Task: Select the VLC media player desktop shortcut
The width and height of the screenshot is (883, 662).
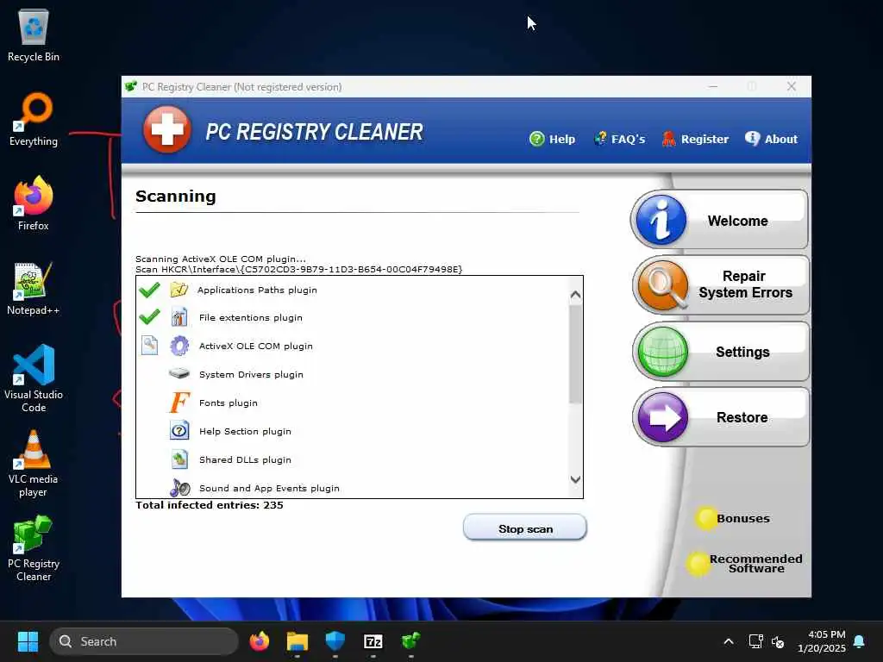Action: pos(34,463)
